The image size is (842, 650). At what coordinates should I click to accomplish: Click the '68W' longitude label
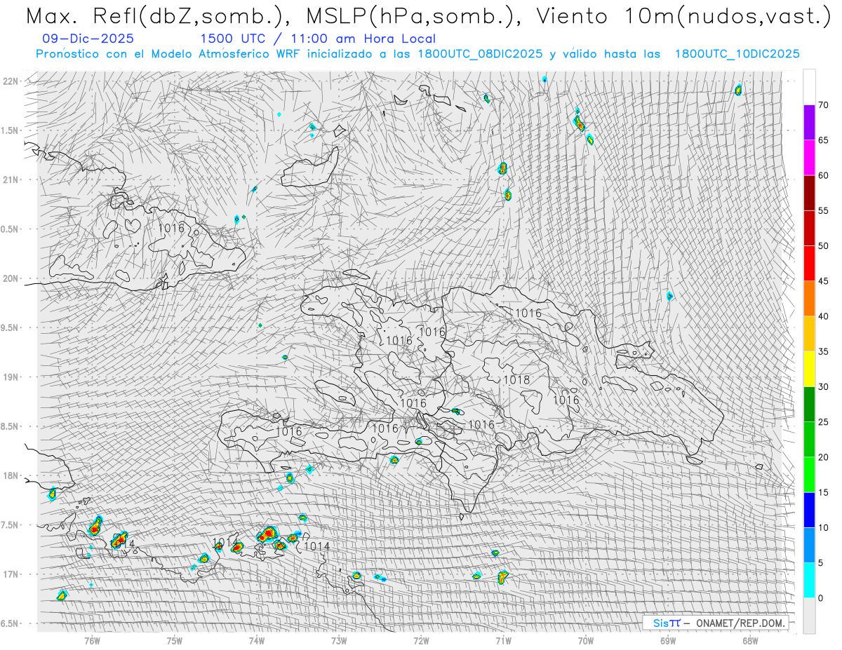pyautogui.click(x=750, y=640)
